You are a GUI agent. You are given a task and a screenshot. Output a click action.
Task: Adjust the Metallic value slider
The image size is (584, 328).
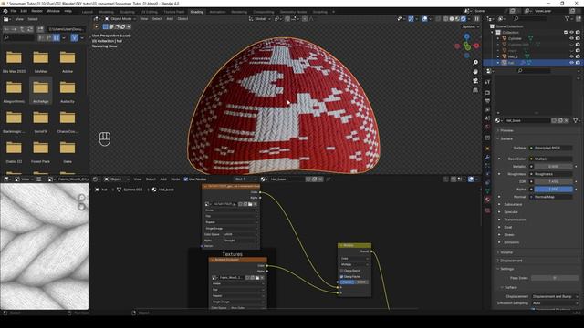tap(554, 167)
